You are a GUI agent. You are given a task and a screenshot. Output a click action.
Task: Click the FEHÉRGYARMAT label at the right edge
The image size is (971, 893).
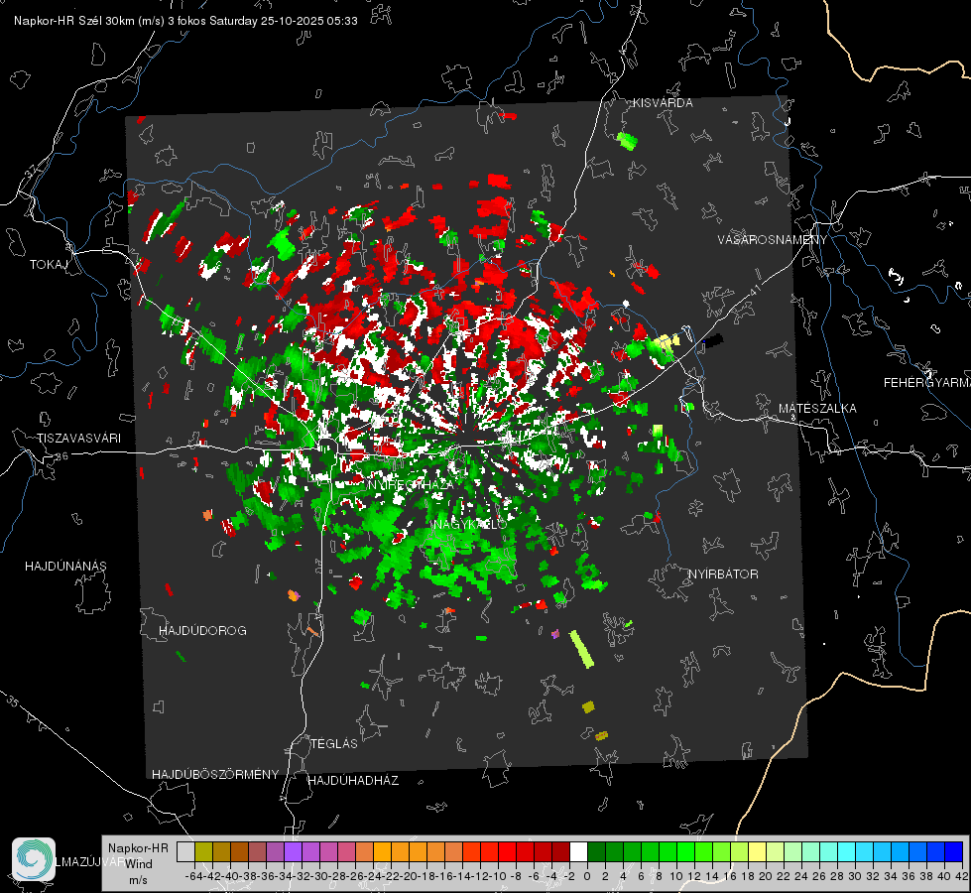pyautogui.click(x=927, y=383)
